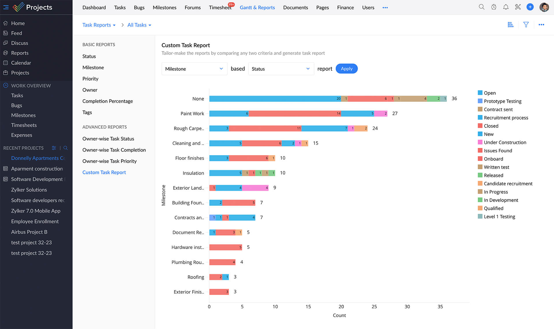Click the blue plus add button
The image size is (554, 329).
[x=530, y=7]
